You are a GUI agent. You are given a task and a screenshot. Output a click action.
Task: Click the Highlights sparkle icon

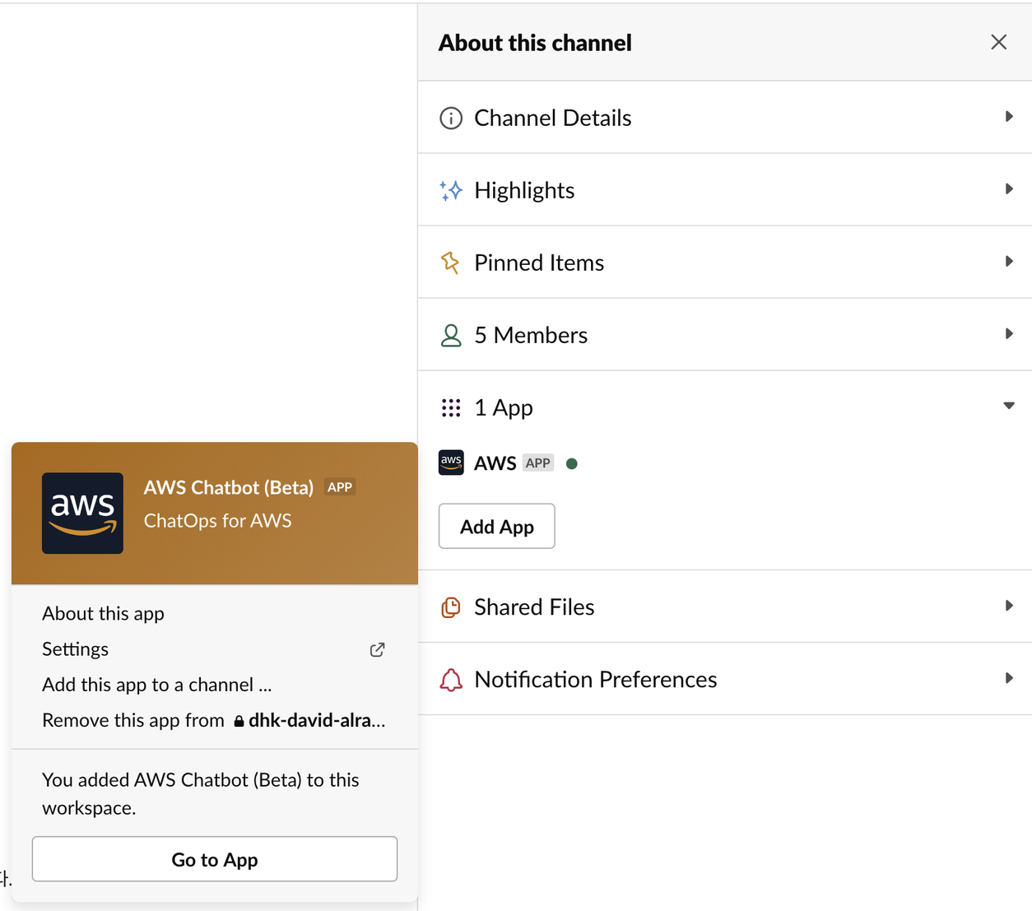click(x=451, y=190)
